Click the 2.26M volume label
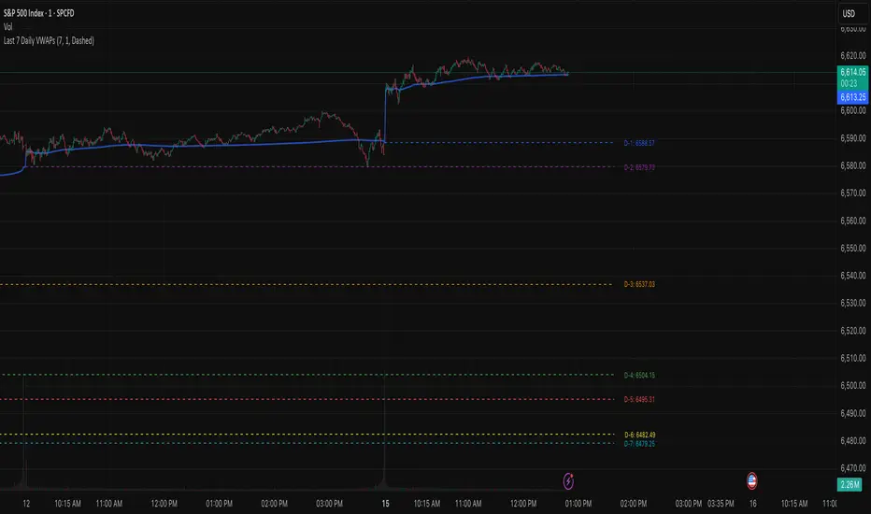Viewport: 871px width, 514px height. [x=850, y=484]
